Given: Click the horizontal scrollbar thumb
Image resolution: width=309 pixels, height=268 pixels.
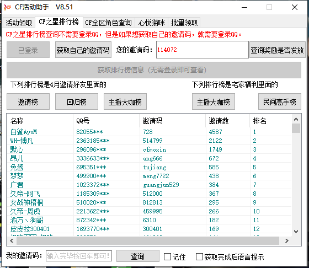Looking at the screenshot, I should (x=148, y=240).
